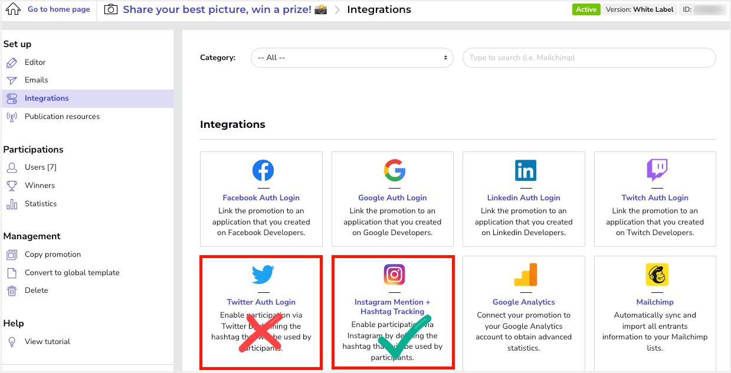Viewport: 731px width, 373px height.
Task: Go to home page link
Action: click(x=59, y=9)
